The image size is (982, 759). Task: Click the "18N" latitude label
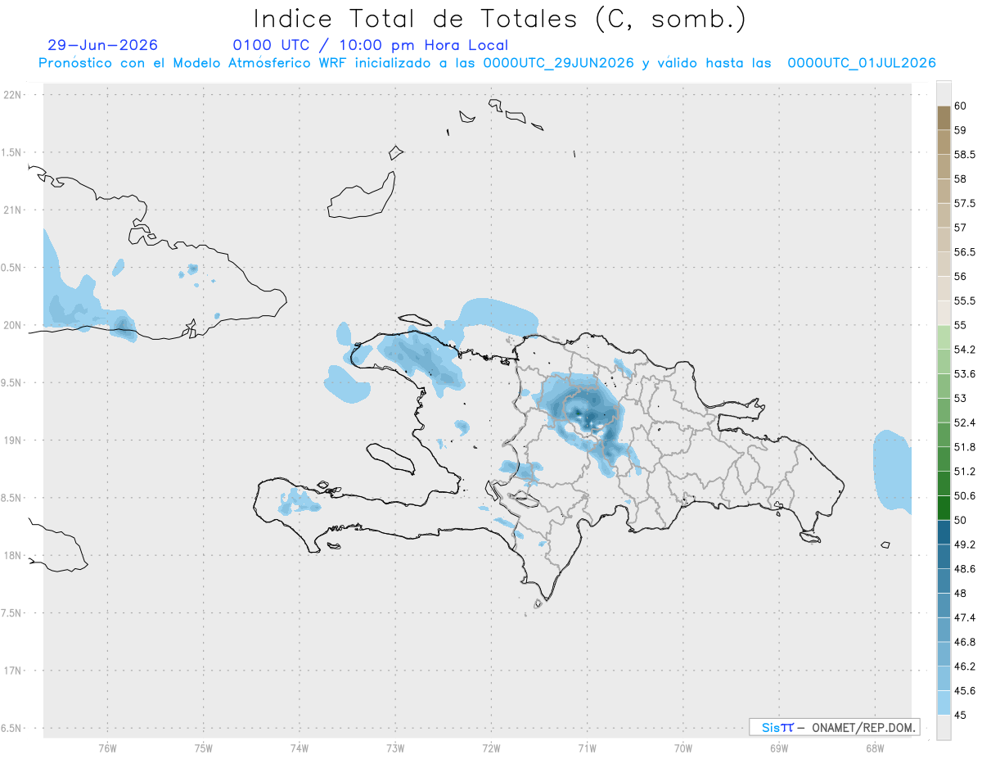coord(14,555)
